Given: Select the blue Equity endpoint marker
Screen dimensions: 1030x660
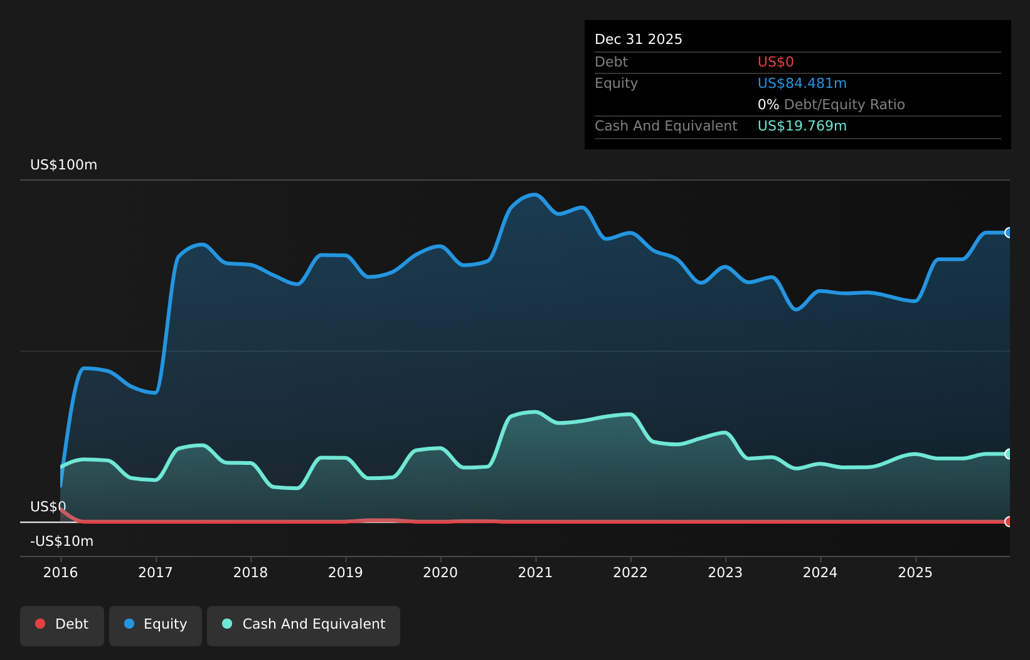Looking at the screenshot, I should coord(1009,233).
